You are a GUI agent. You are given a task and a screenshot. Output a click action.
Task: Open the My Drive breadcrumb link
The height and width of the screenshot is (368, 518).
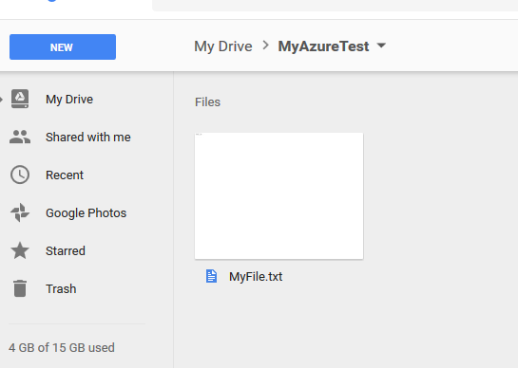tap(223, 46)
